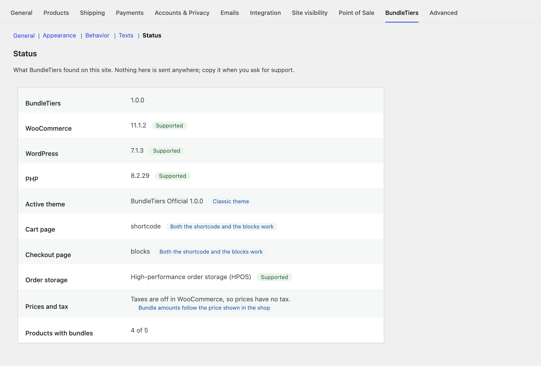Go to Site visibility tab
The width and height of the screenshot is (541, 366).
tap(310, 13)
